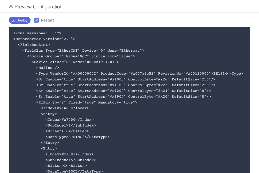The height and width of the screenshot is (173, 259).
Task: Click the Index #x1600 line
Action: (65, 108)
